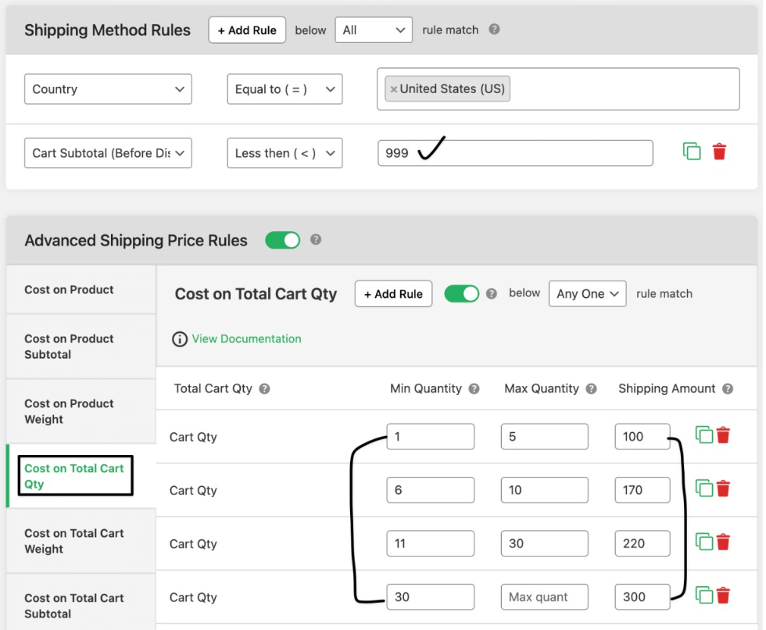The height and width of the screenshot is (630, 766).
Task: Duplicate the Cart Subtotal rule
Action: (x=691, y=152)
